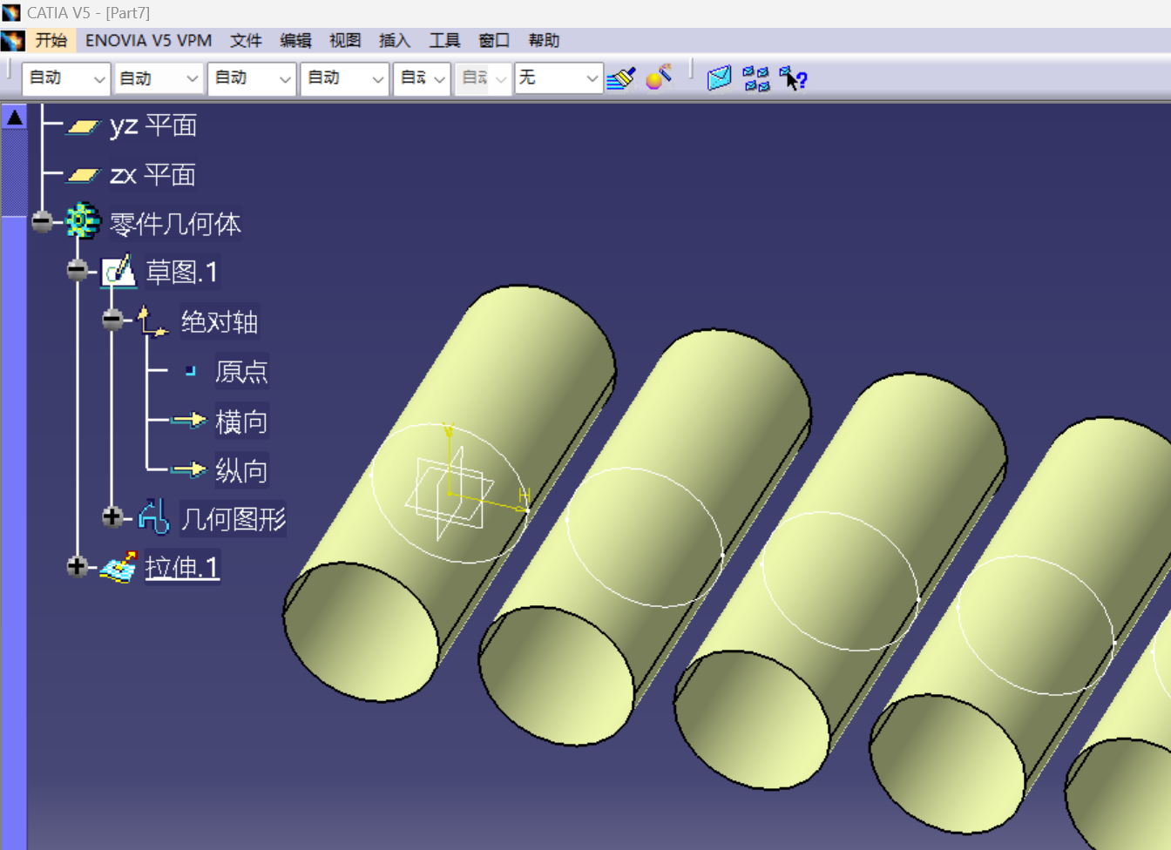Click the 拉伸.1 pad feature icon
This screenshot has width=1171, height=850.
118,566
